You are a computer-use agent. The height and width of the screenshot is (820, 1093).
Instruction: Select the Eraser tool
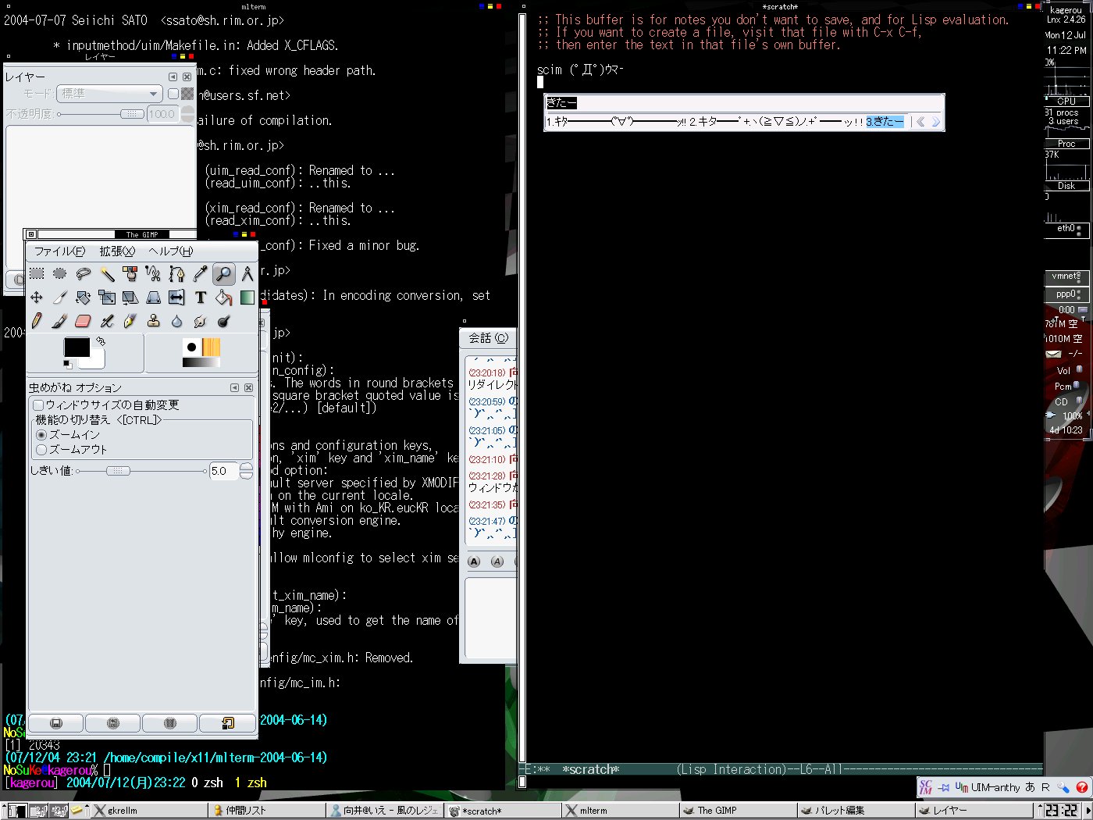84,321
